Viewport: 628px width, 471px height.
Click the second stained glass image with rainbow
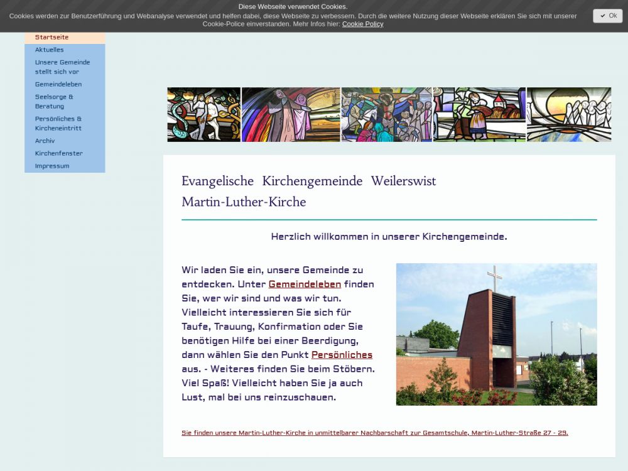pyautogui.click(x=291, y=114)
